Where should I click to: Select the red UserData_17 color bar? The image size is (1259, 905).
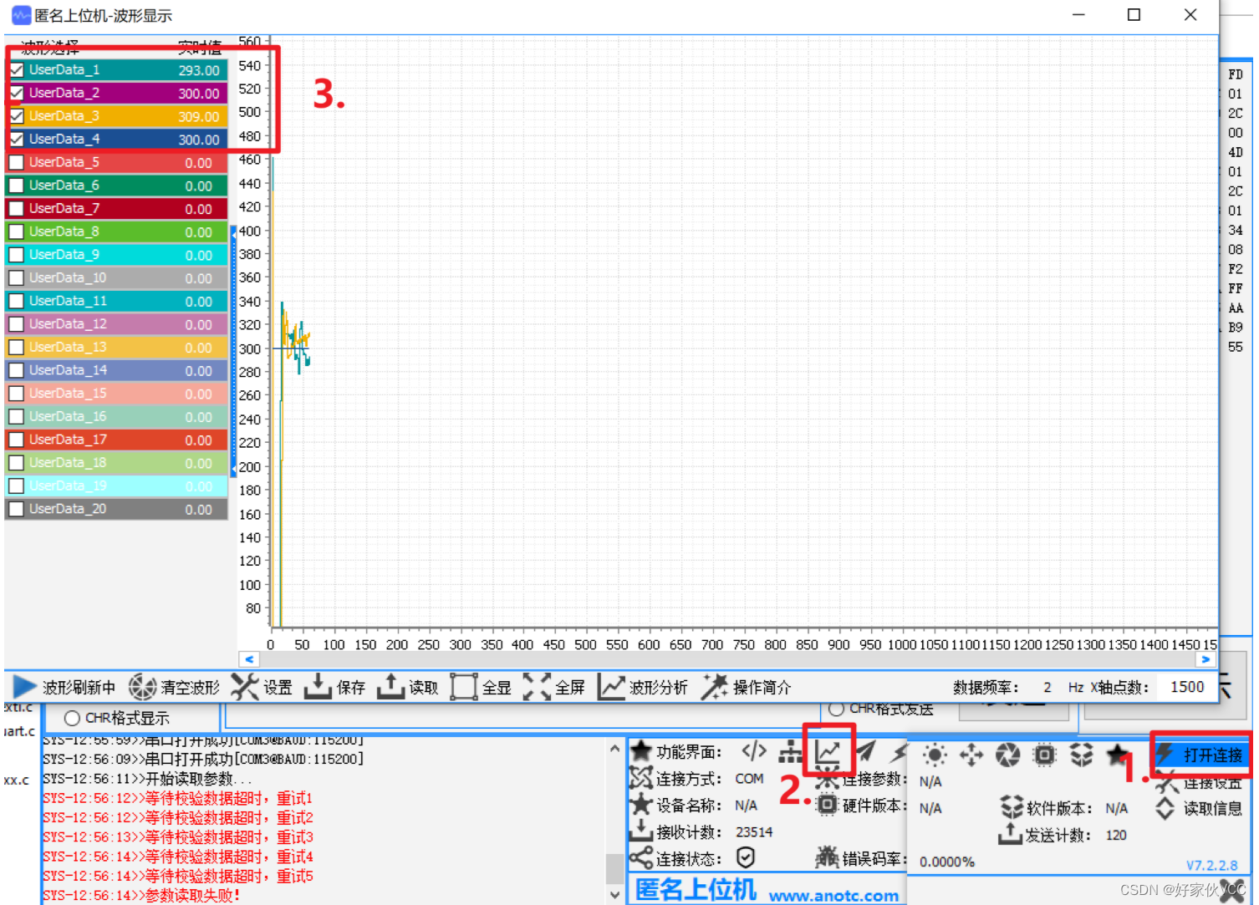[x=117, y=440]
